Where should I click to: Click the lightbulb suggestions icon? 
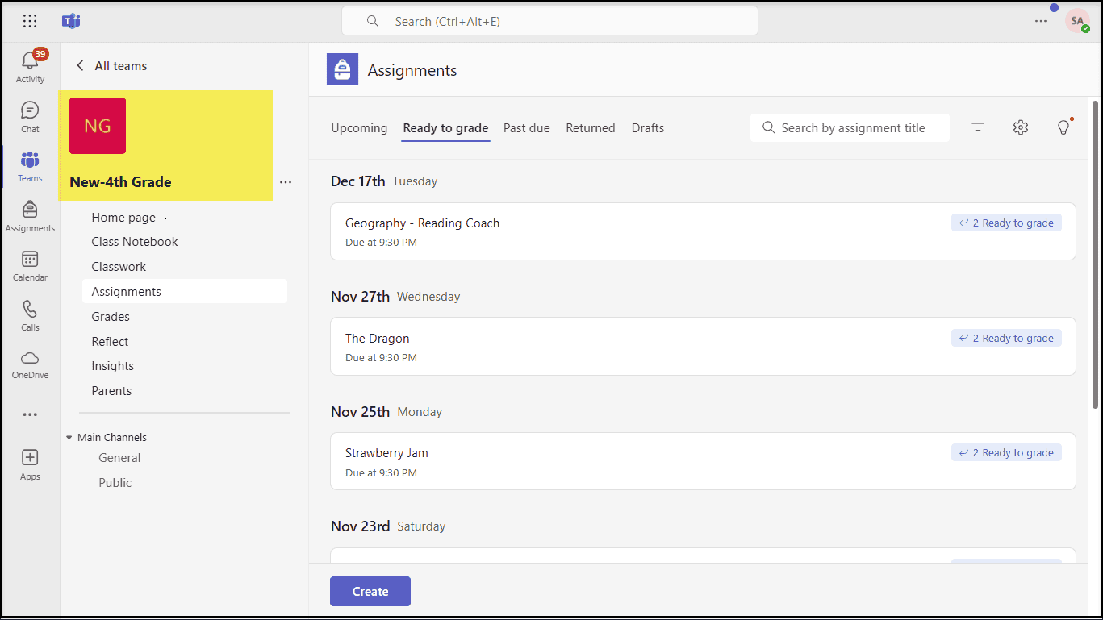[1063, 127]
